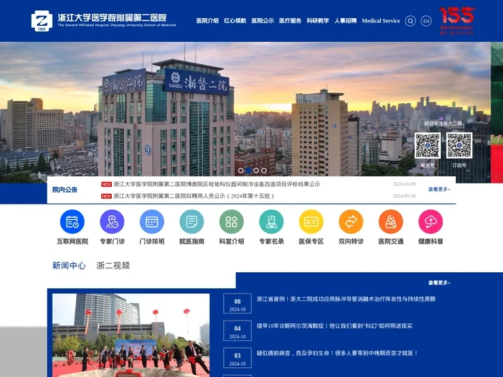Screen dimensions: 503x377
Task: Open announcement about 博奥院区检验科 project
Action: (217, 184)
